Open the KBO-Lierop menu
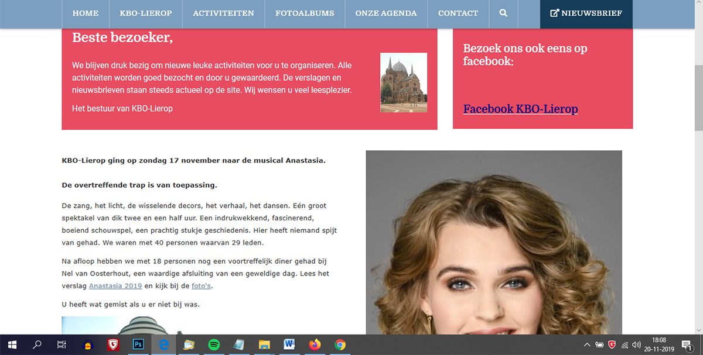Viewport: 703px width, 355px height. (x=145, y=13)
